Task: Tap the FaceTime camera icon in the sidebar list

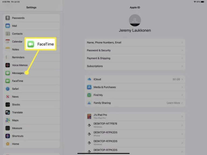Action: pyautogui.click(x=8, y=81)
